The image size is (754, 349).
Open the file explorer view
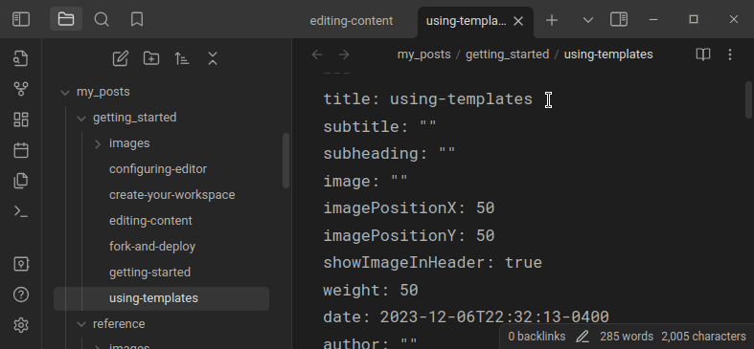[x=66, y=20]
